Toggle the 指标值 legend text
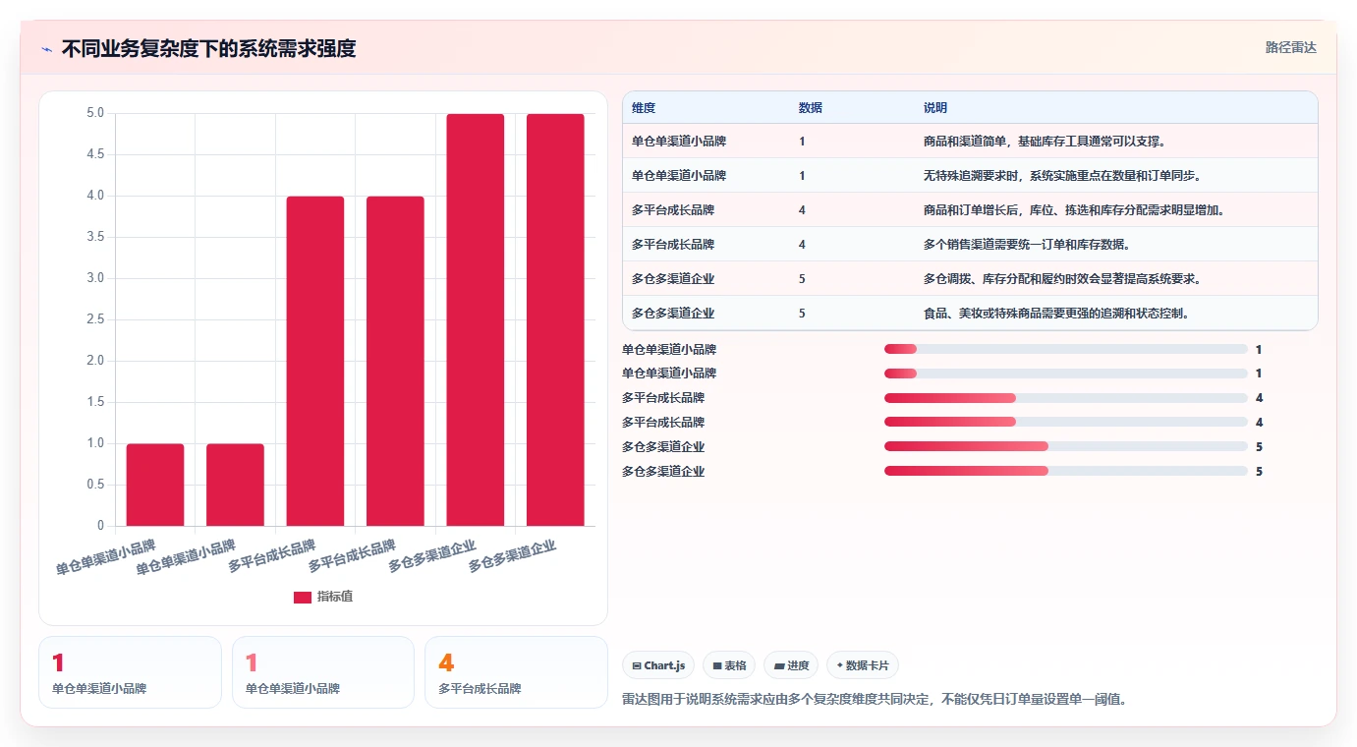The height and width of the screenshot is (747, 1357). [334, 597]
